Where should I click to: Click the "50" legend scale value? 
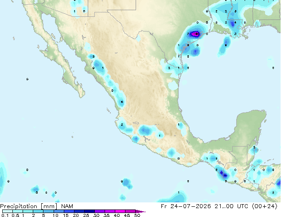pos(137,215)
